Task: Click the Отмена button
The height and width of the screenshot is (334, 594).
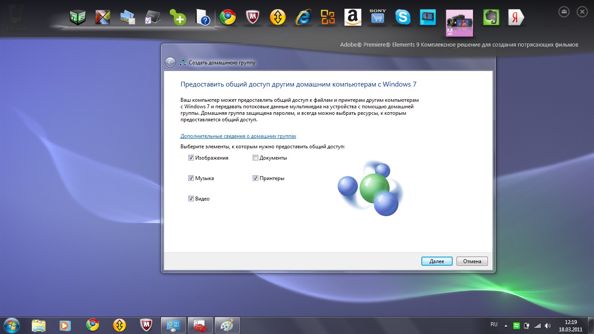Action: tap(472, 261)
